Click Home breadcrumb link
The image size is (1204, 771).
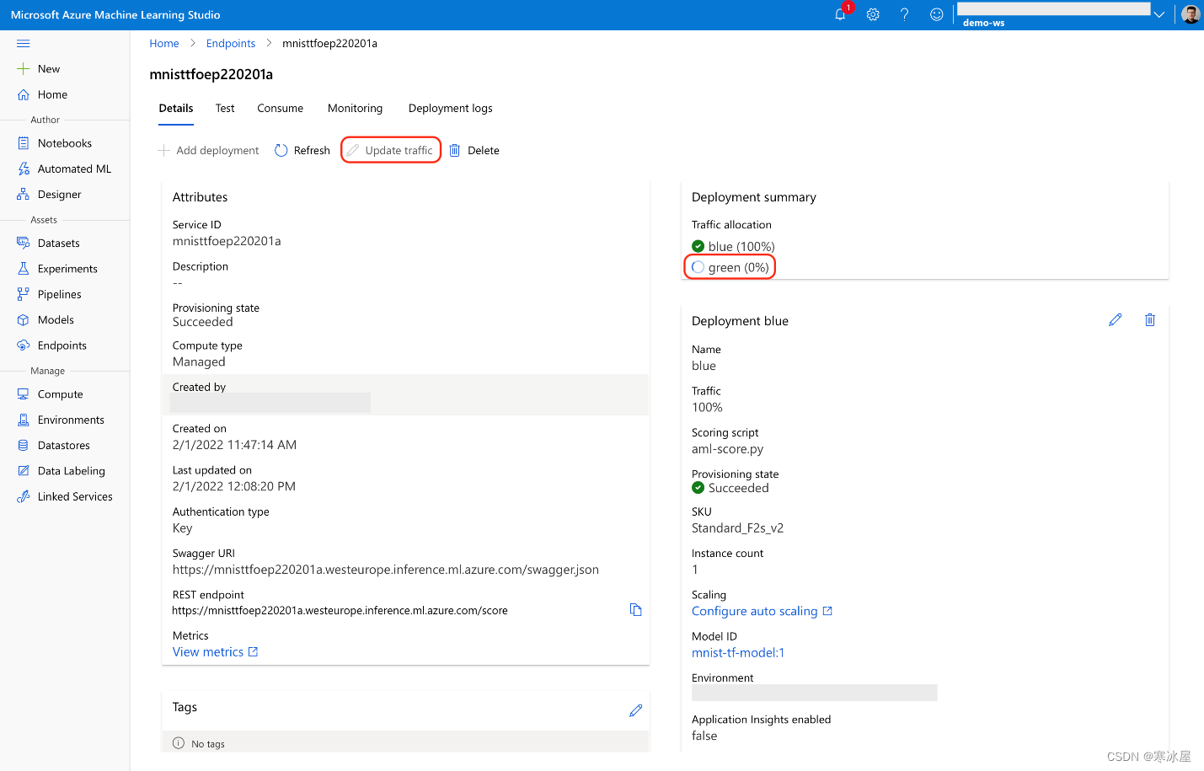coord(164,44)
